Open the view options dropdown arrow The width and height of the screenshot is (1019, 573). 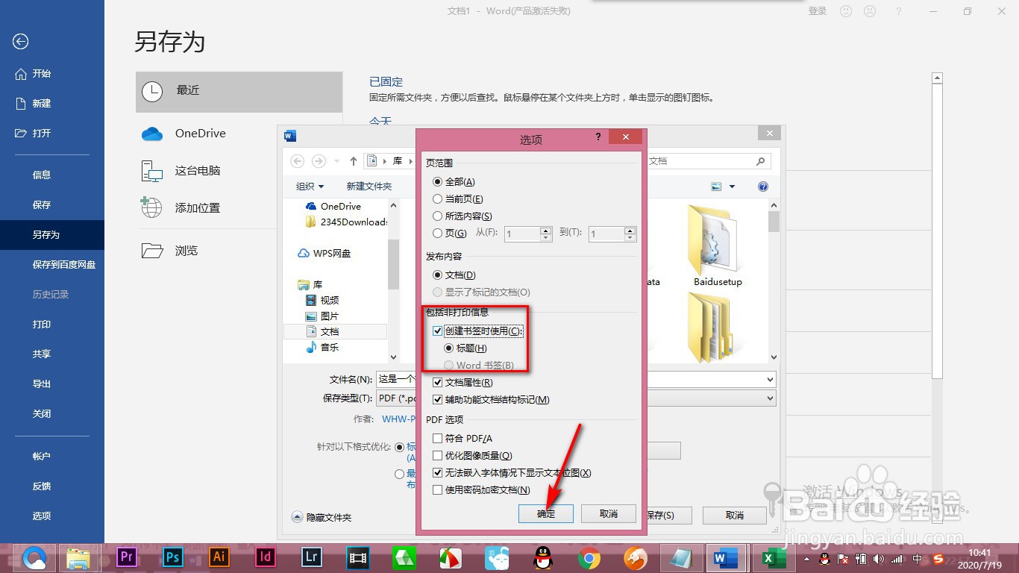point(732,187)
